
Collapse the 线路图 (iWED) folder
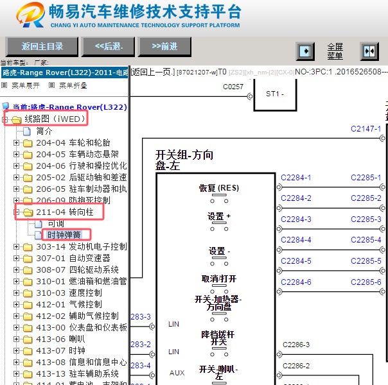click(x=4, y=119)
